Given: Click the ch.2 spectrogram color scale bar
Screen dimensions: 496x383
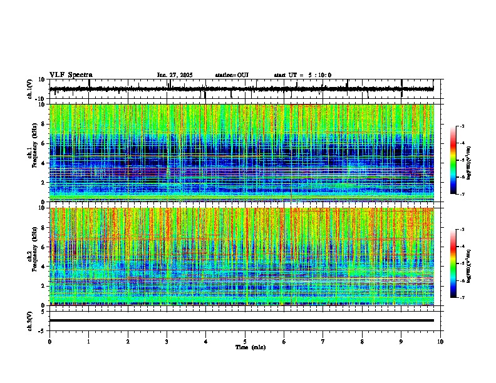Looking at the screenshot, I should [x=453, y=263].
